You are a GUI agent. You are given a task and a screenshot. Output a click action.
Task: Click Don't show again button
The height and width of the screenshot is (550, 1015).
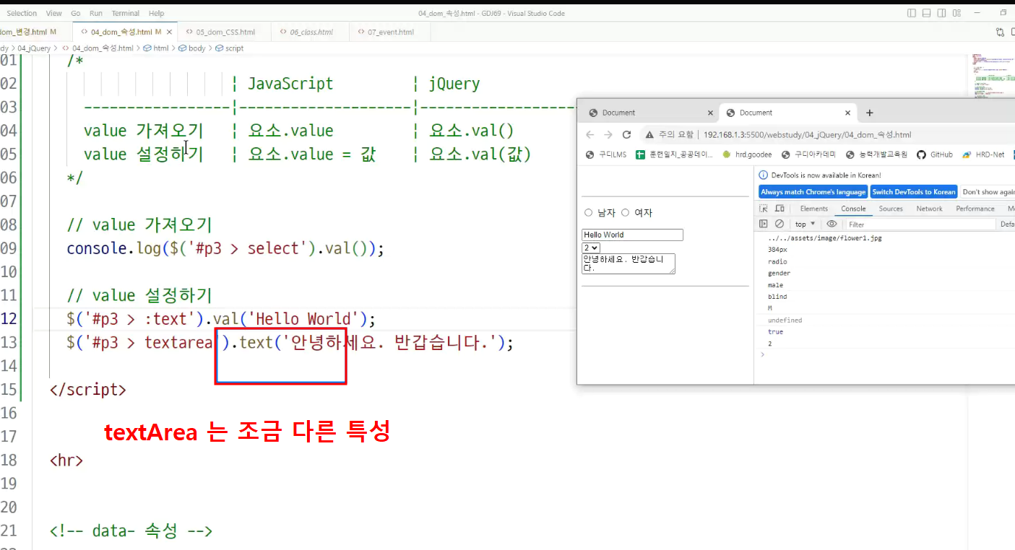click(988, 192)
